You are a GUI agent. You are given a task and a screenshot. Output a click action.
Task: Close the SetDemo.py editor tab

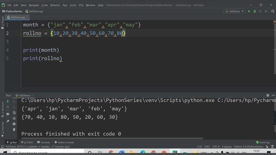[28, 17]
